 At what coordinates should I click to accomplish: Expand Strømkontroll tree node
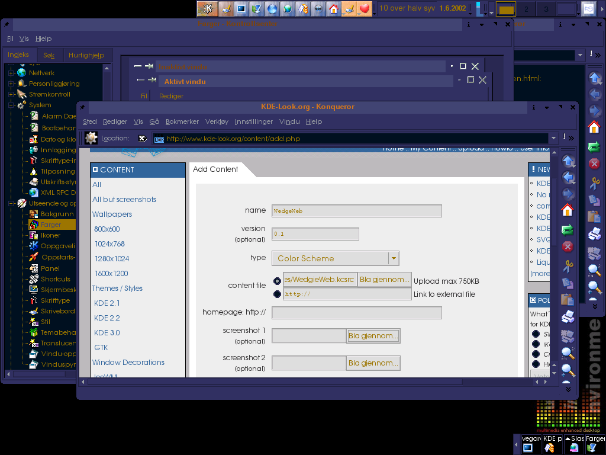(x=11, y=94)
